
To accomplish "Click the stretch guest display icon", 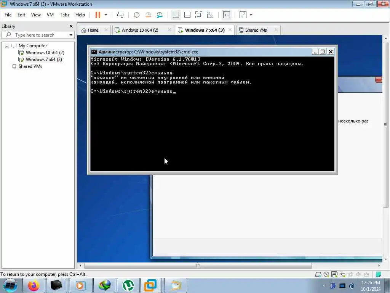I will click(x=243, y=15).
